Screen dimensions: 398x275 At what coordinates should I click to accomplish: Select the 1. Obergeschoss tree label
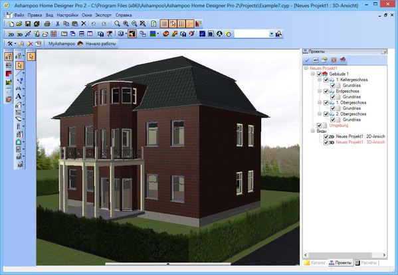pyautogui.click(x=351, y=103)
